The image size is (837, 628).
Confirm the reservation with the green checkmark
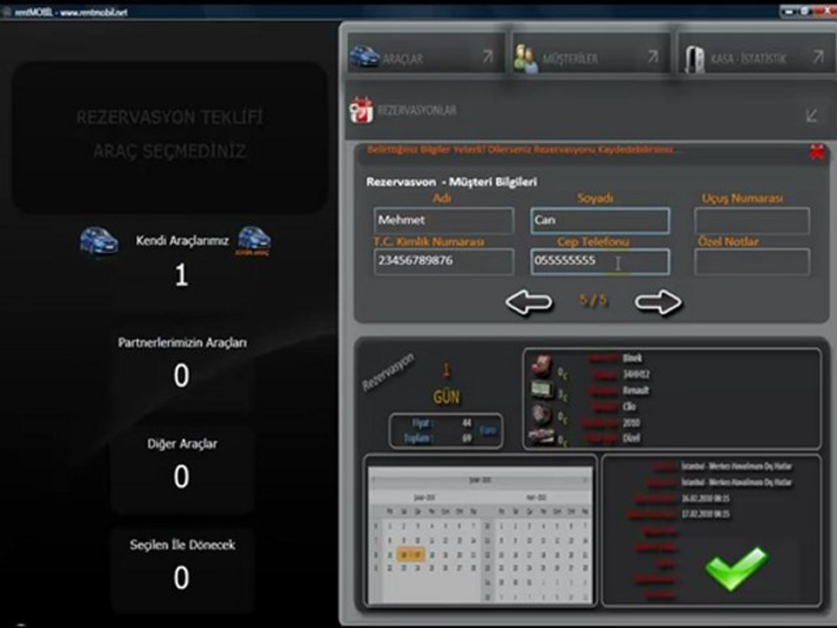(736, 568)
